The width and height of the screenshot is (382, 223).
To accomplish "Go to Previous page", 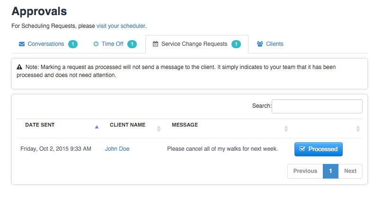I will pos(305,171).
